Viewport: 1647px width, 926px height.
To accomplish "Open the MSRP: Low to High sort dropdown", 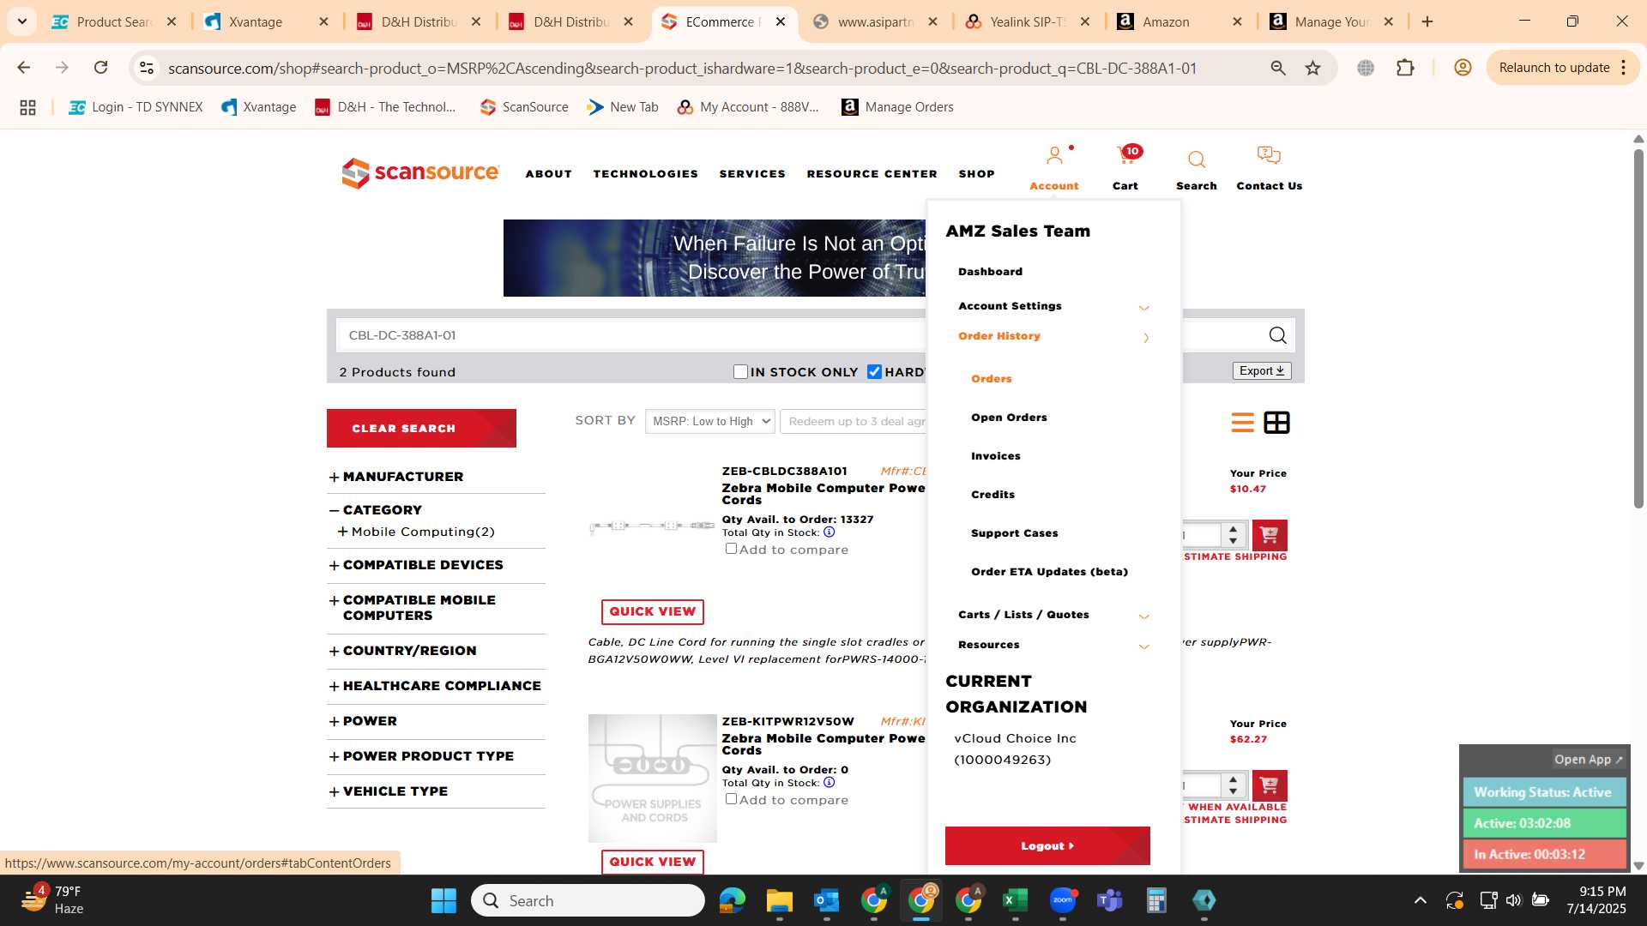I will pyautogui.click(x=709, y=421).
